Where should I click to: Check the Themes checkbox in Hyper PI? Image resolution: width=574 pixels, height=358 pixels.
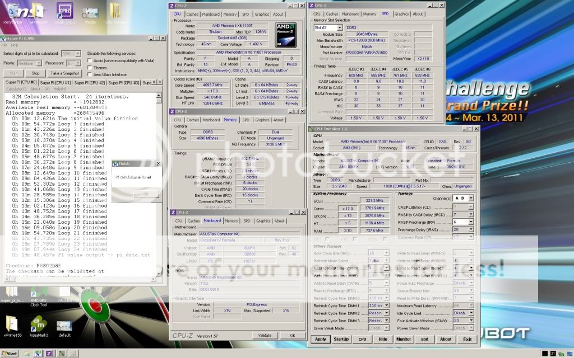[x=89, y=67]
